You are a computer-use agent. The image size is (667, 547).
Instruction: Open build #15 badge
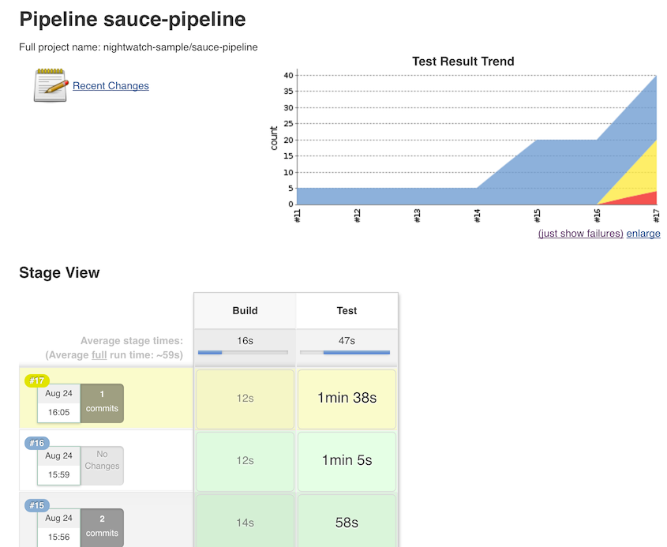click(37, 505)
